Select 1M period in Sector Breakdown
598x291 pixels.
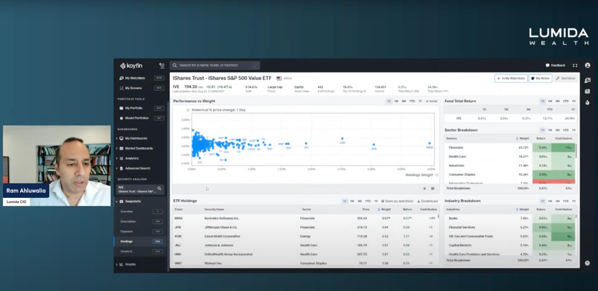click(550, 130)
